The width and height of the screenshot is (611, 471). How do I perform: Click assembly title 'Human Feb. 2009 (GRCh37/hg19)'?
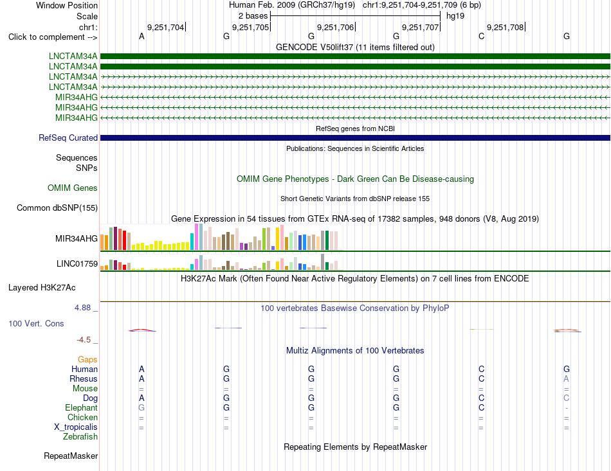click(292, 5)
